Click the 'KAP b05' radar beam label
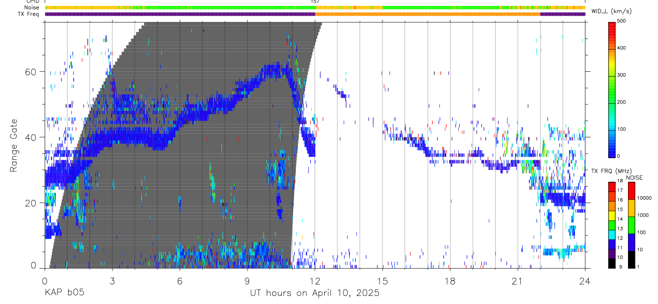Image resolution: width=658 pixels, height=304 pixels. click(64, 293)
